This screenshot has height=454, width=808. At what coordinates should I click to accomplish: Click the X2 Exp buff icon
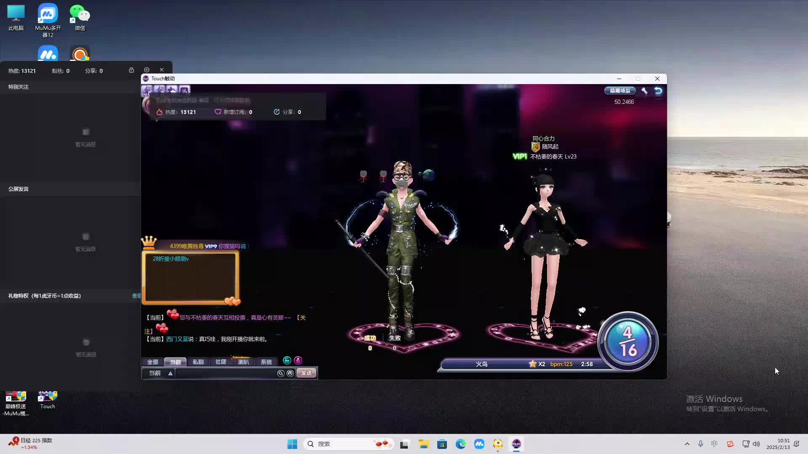(x=147, y=90)
